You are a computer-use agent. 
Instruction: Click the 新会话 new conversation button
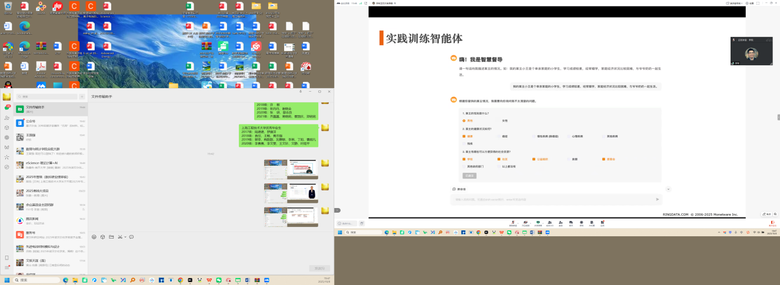459,189
